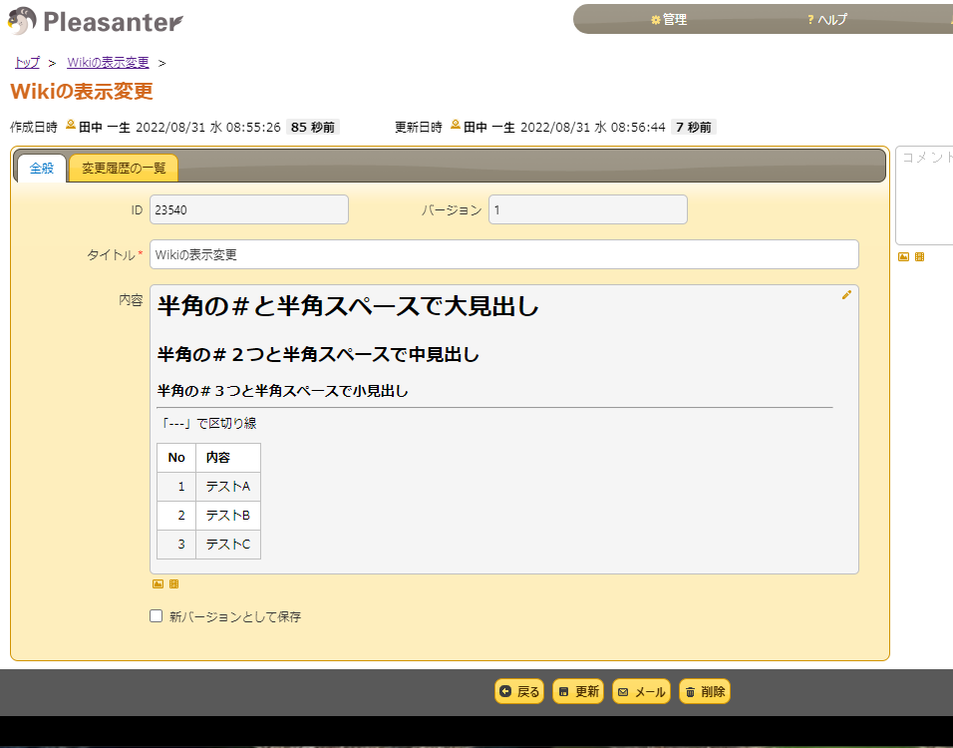953x748 pixels.
Task: Click the Pleasanter logo
Action: 95,21
